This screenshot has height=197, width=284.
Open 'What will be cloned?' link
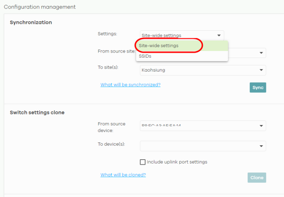123,175
